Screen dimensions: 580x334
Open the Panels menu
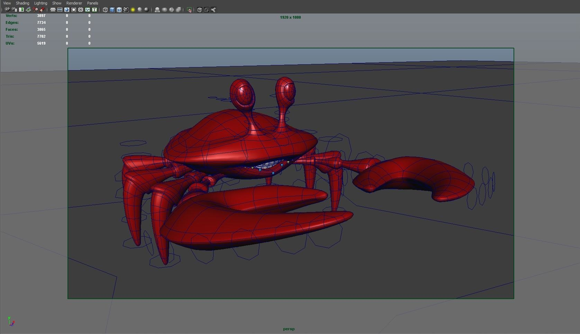point(92,3)
